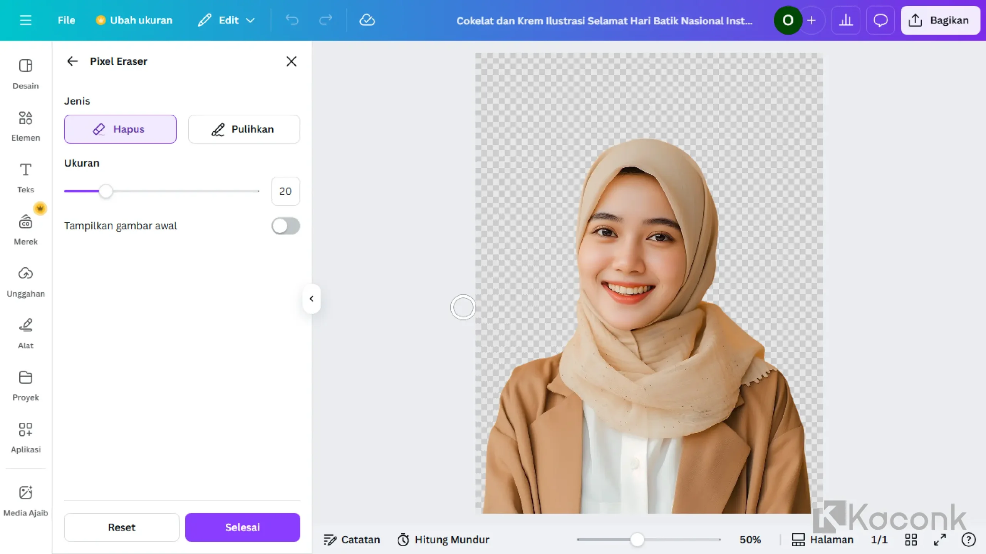The width and height of the screenshot is (986, 554).
Task: Go back using Pixel Eraser arrow
Action: point(72,61)
